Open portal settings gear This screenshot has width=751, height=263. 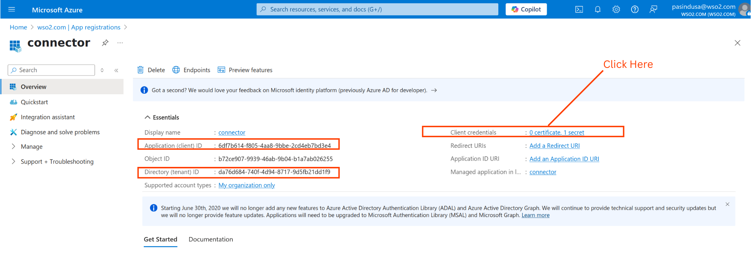(616, 10)
